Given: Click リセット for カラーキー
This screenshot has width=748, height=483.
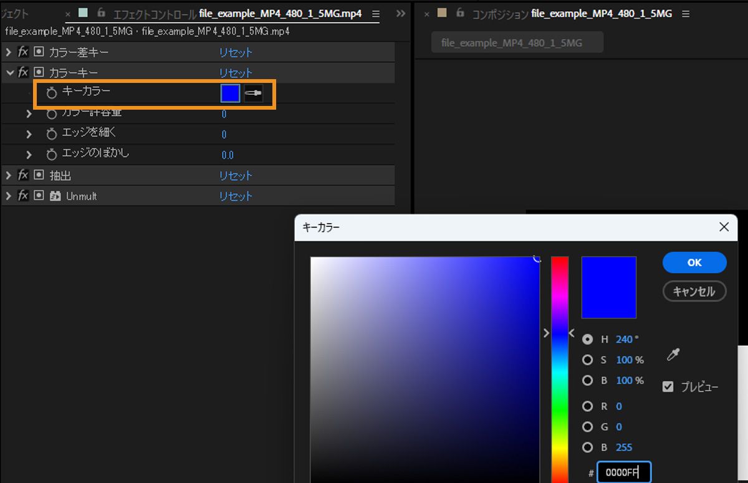Looking at the screenshot, I should coord(236,73).
